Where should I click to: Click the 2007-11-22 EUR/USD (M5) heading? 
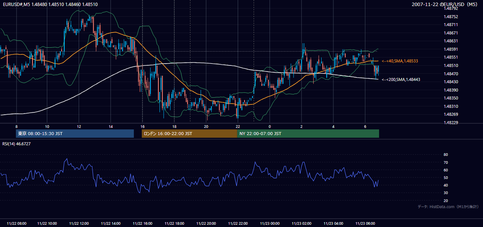pyautogui.click(x=445, y=5)
